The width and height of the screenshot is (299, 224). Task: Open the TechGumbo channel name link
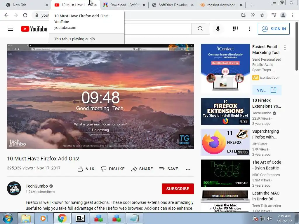[x=37, y=186]
